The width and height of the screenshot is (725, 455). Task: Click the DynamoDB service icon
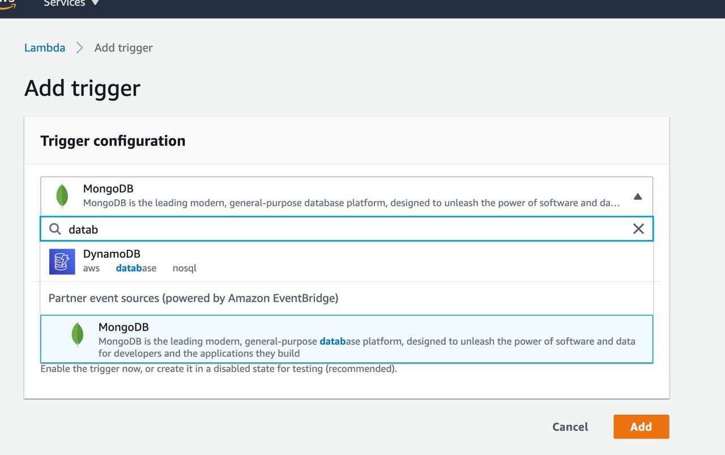coord(62,261)
